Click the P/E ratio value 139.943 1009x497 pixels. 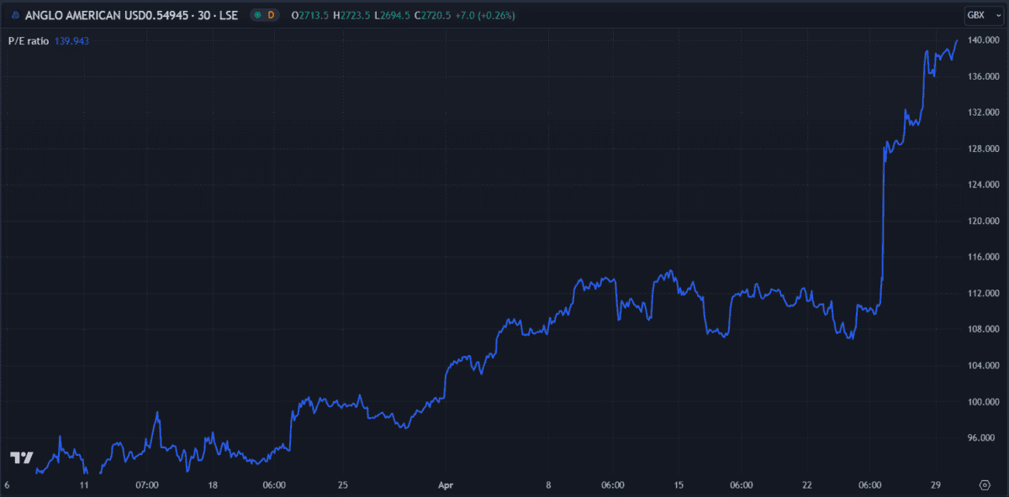[x=71, y=40]
